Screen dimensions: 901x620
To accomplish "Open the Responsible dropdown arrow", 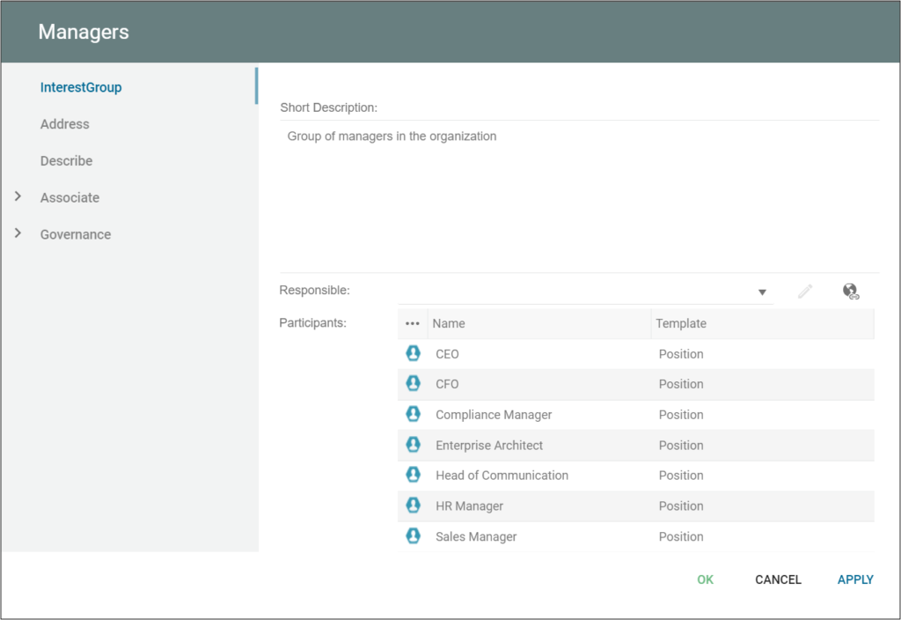I will pyautogui.click(x=762, y=292).
